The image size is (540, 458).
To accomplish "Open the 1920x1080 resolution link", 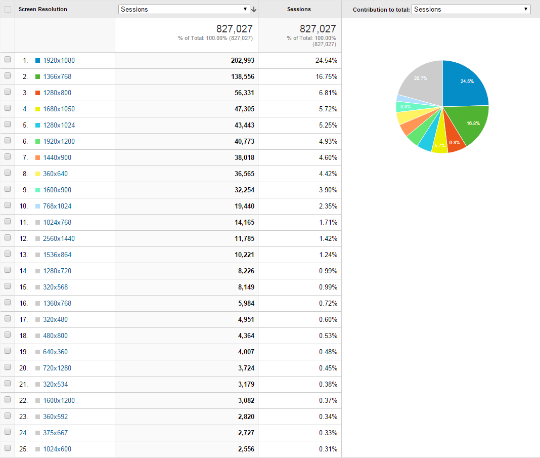I will point(59,61).
